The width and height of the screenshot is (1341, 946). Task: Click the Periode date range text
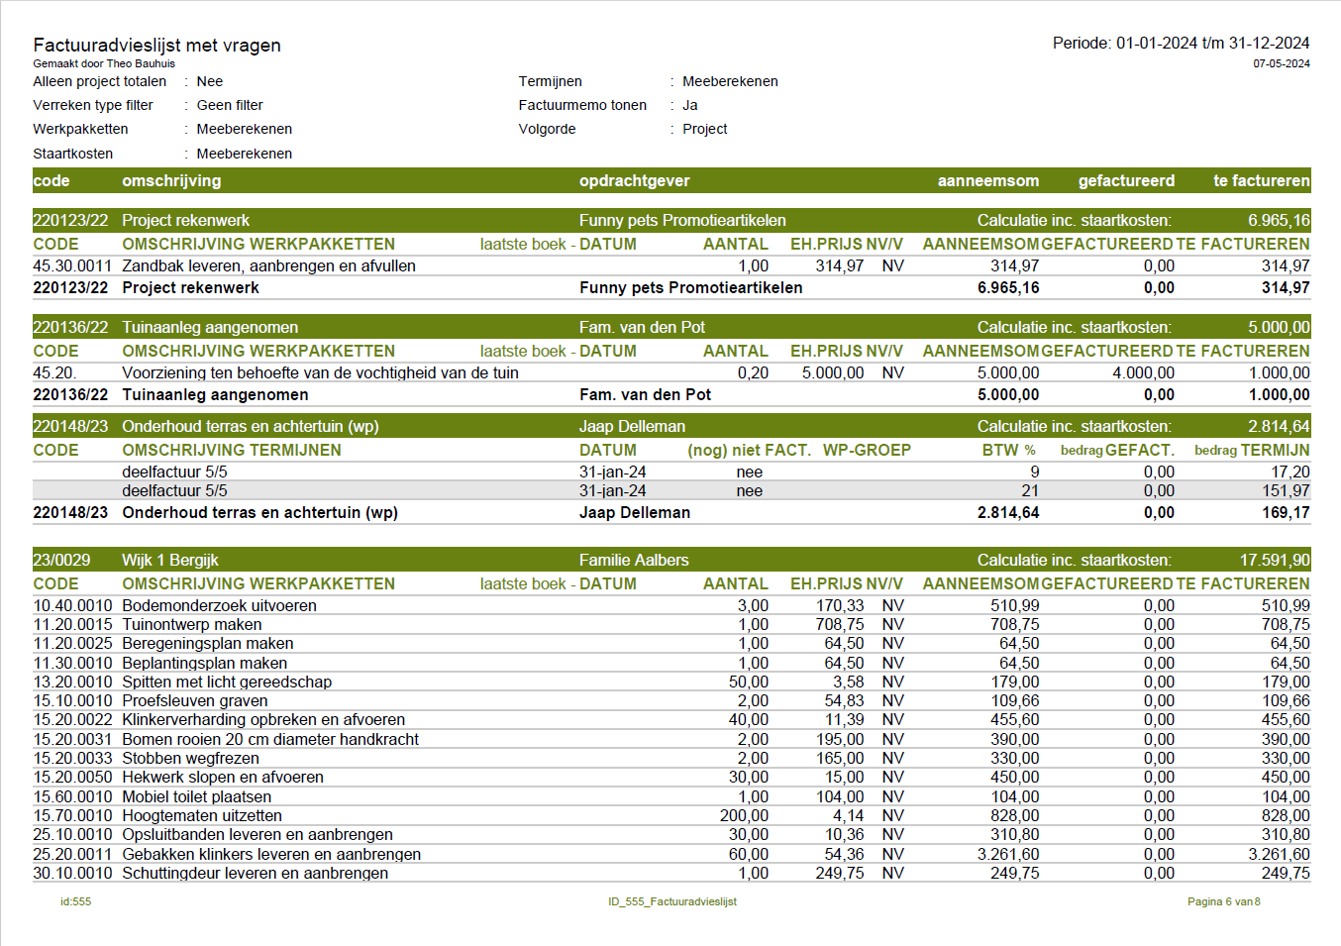(x=1181, y=44)
